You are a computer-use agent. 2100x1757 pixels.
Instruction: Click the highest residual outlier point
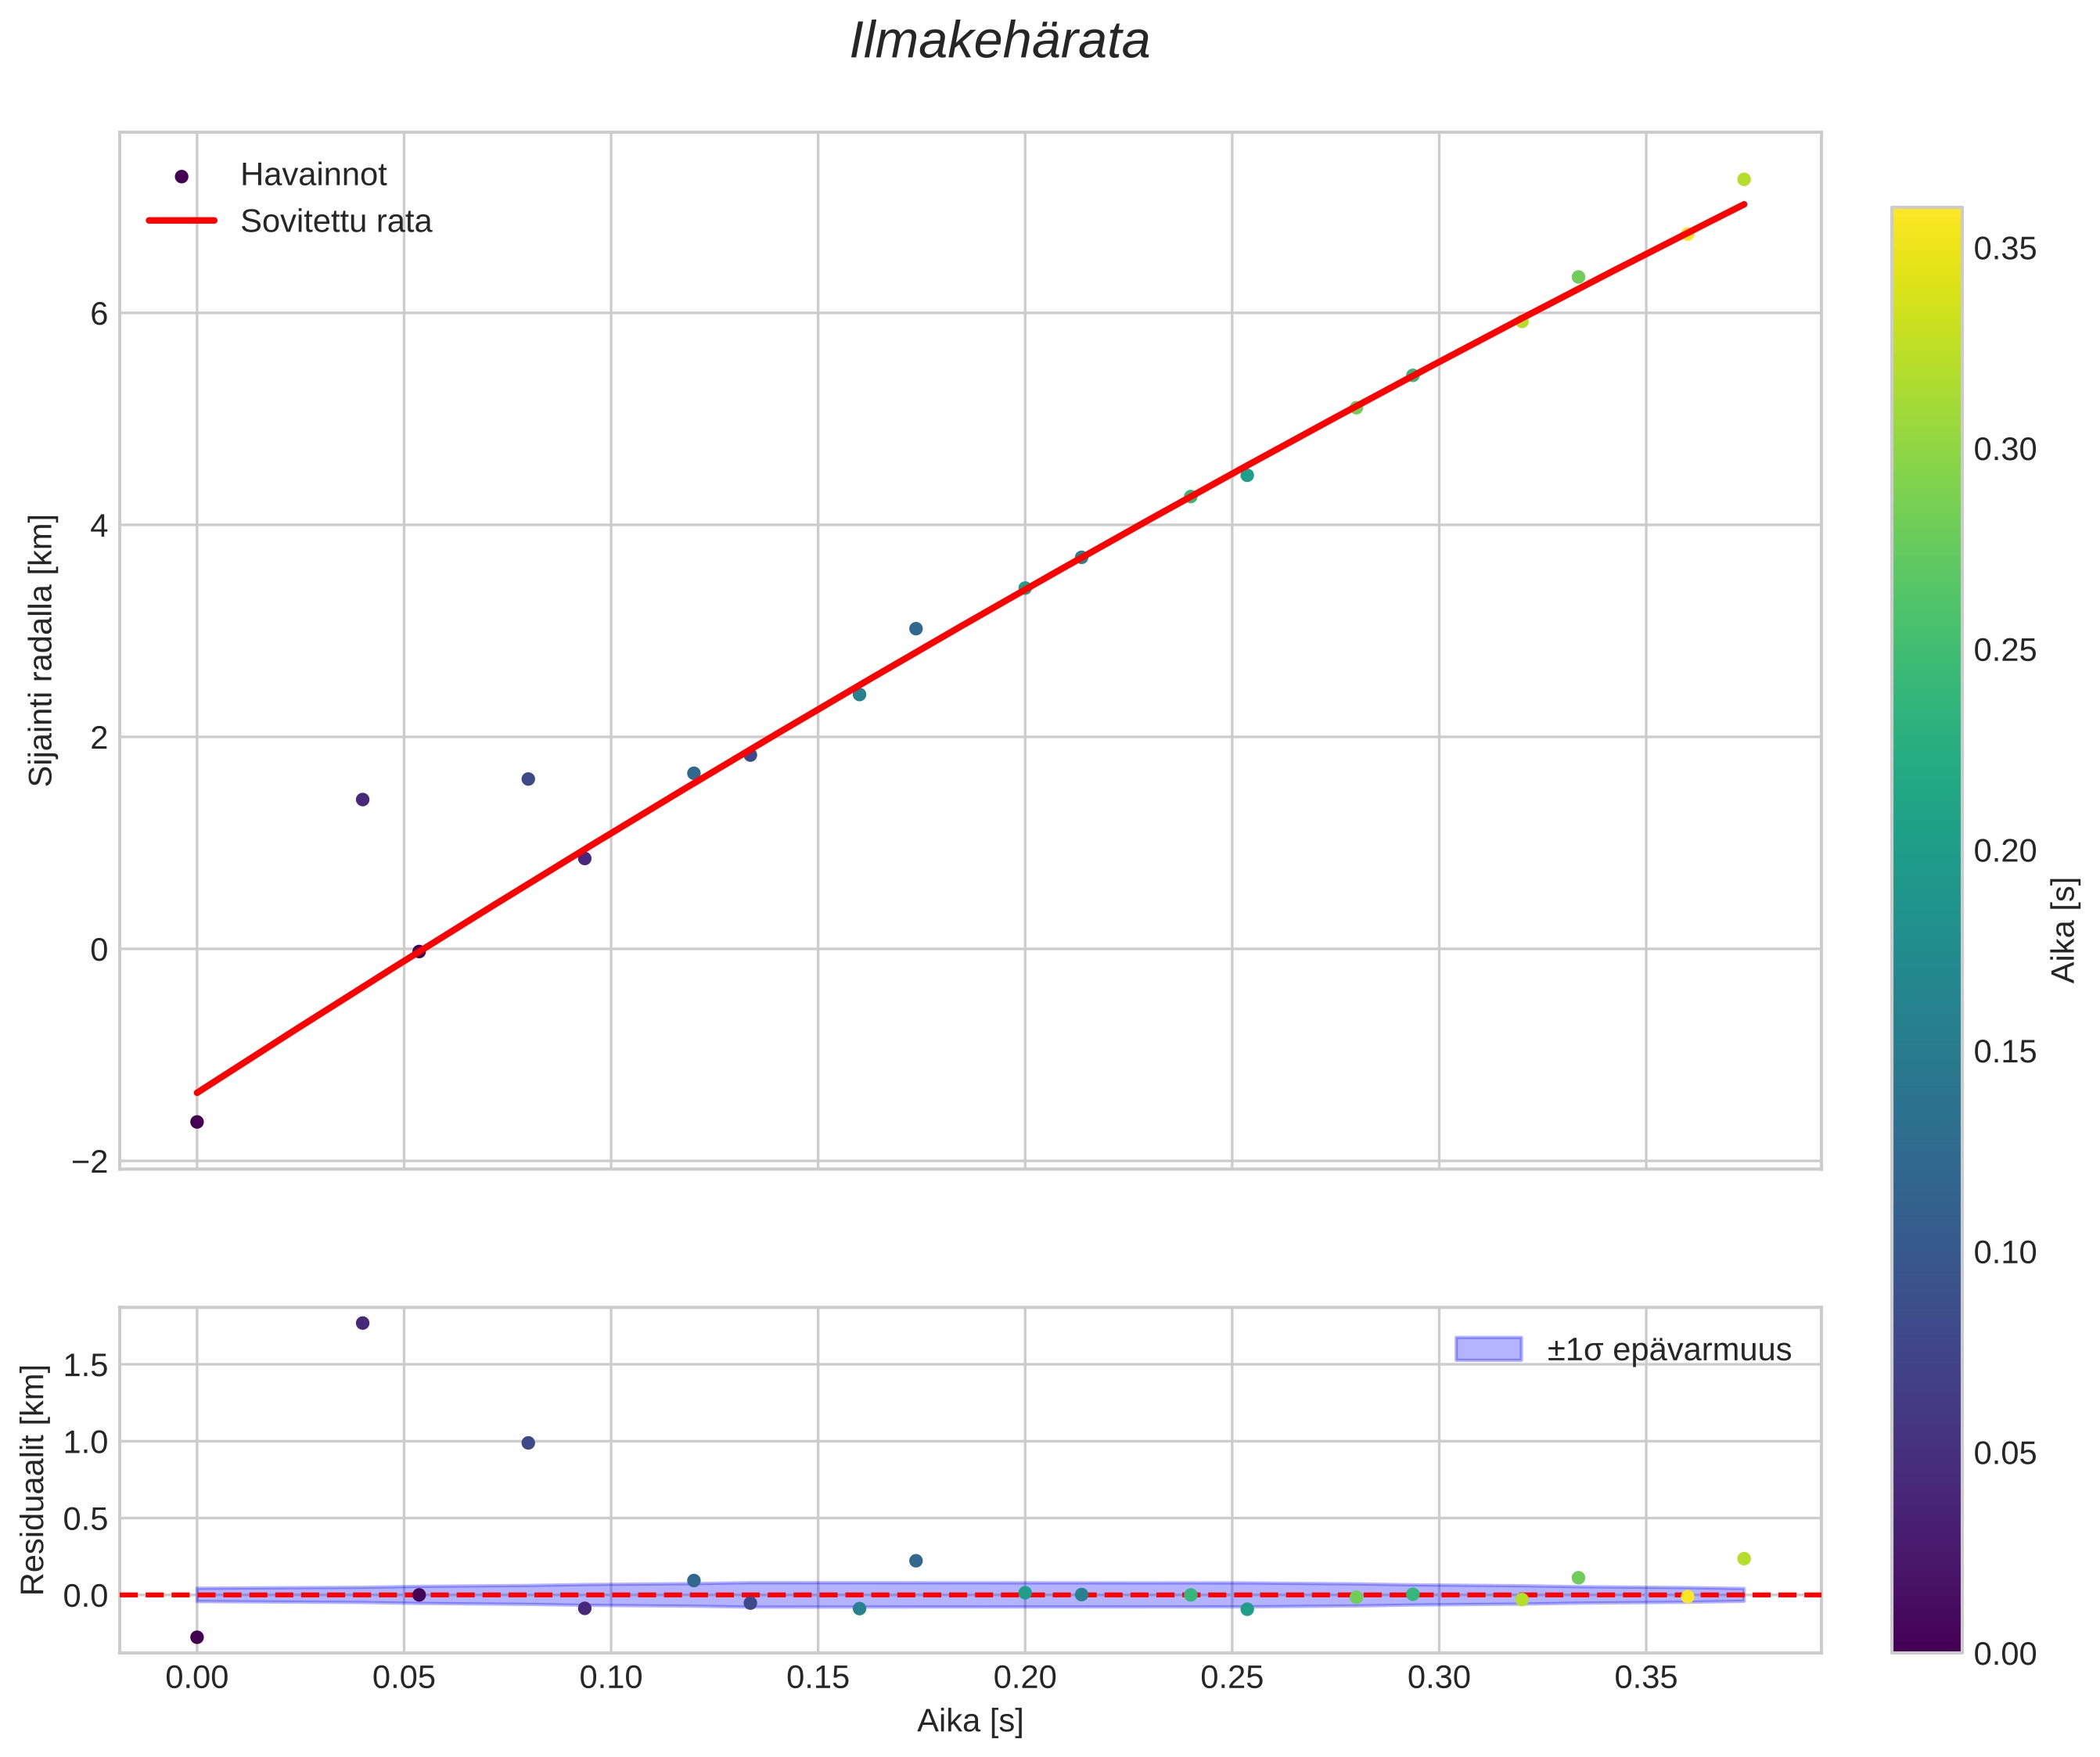363,1323
